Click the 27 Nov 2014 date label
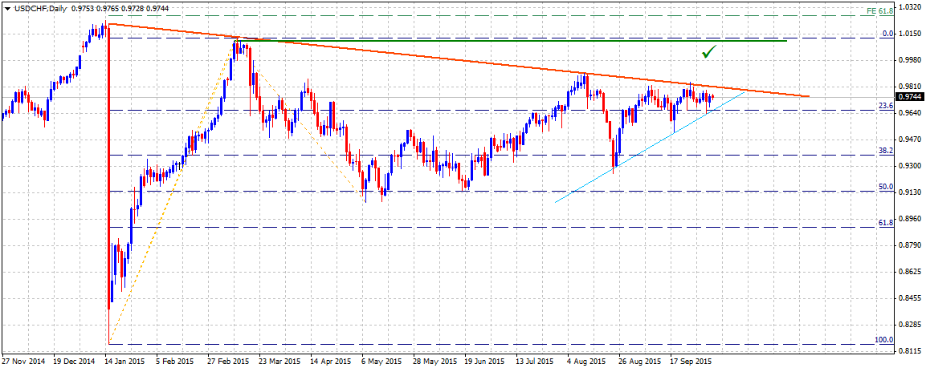Viewport: 926px width, 368px height. pyautogui.click(x=22, y=360)
